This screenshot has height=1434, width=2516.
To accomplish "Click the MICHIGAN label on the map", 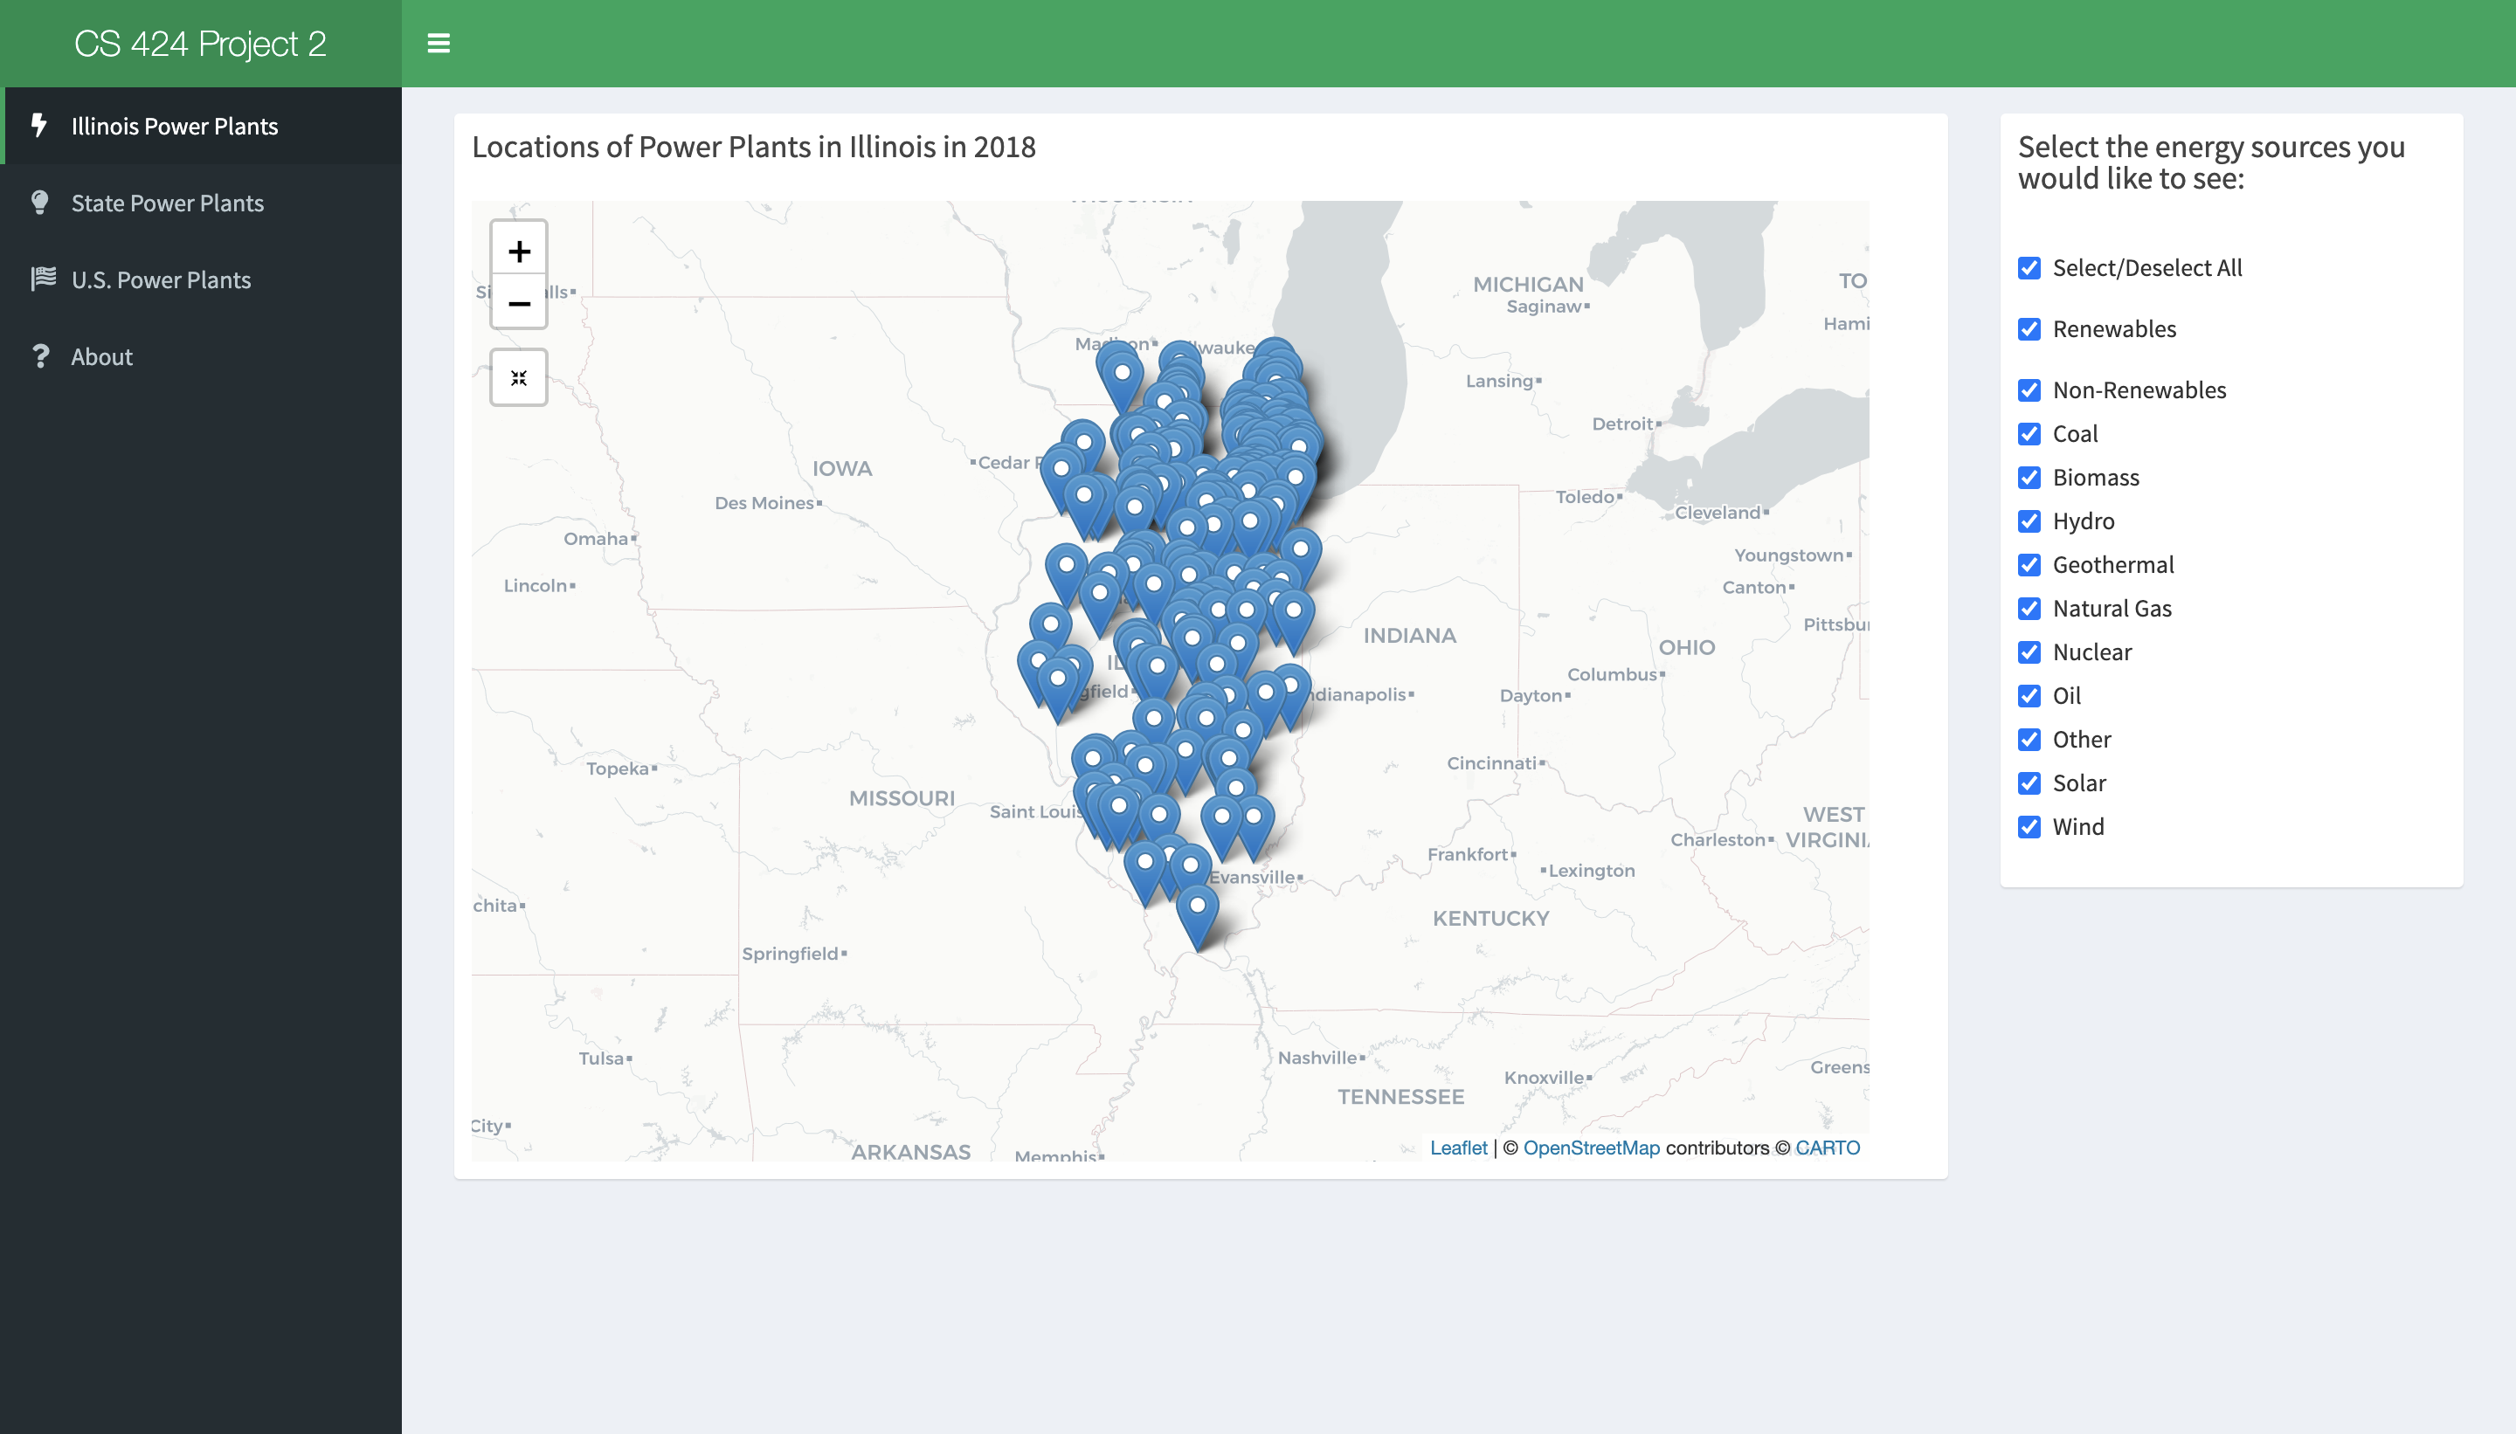I will click(x=1528, y=284).
